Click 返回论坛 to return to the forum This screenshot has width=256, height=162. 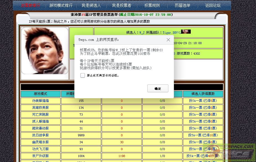point(213,6)
